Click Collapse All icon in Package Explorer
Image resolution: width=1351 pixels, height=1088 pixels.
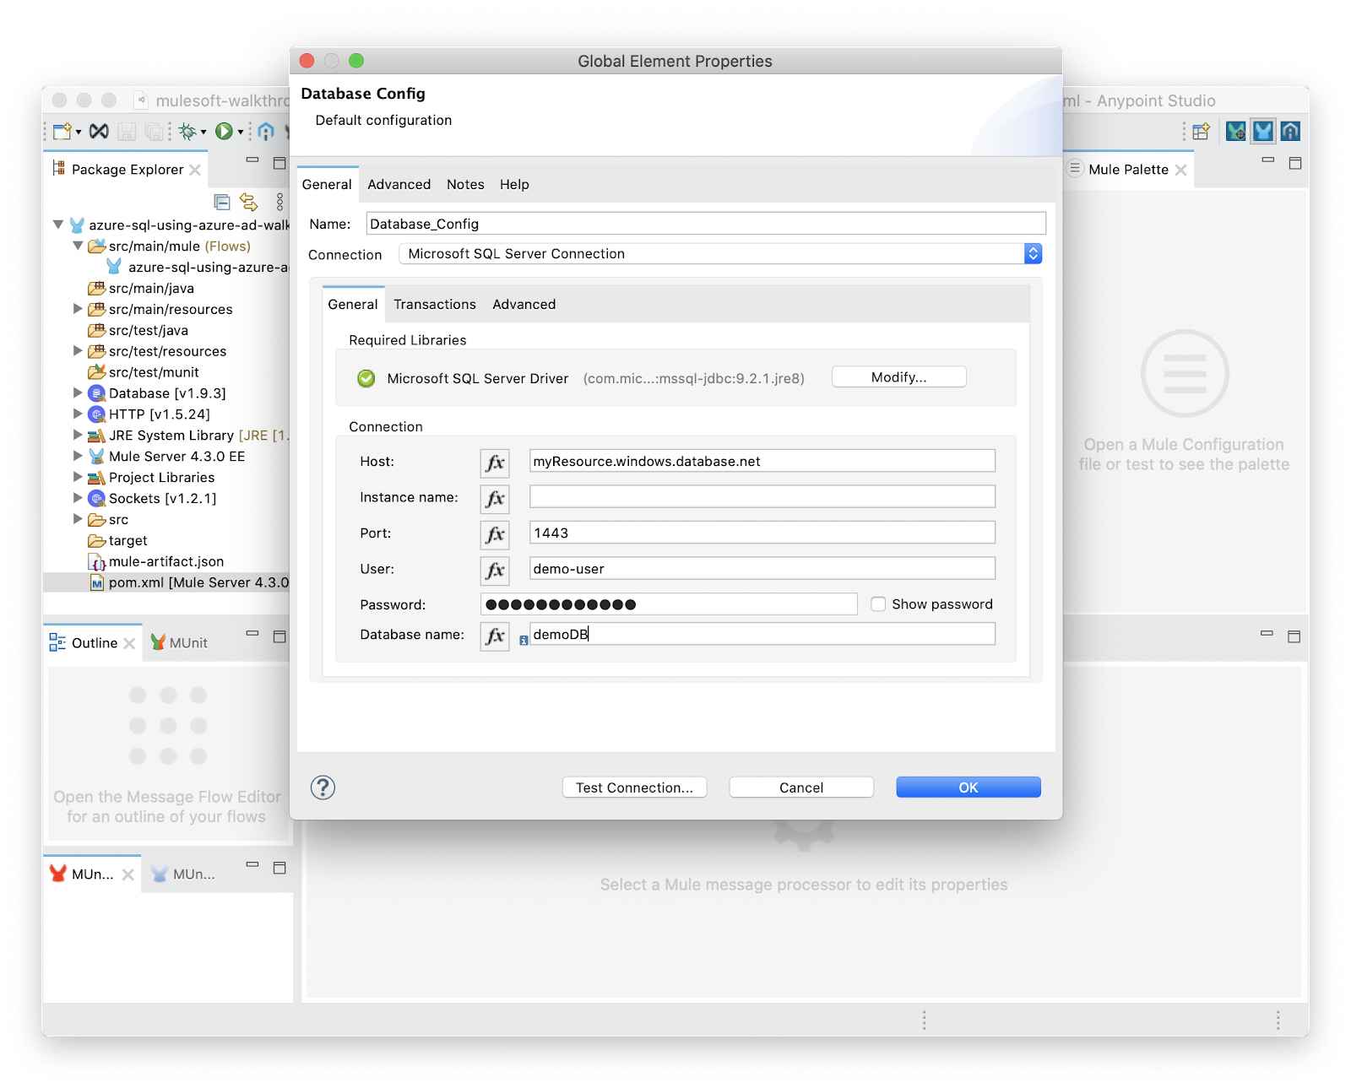tap(222, 202)
